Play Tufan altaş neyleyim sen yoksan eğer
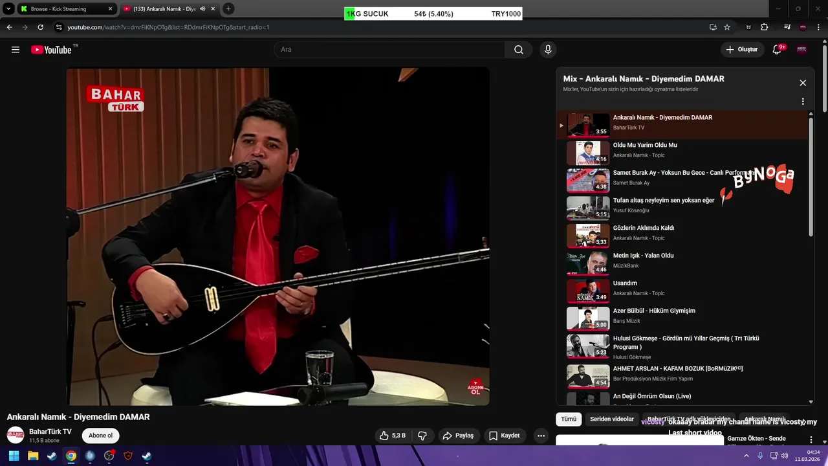The width and height of the screenshot is (828, 466). coord(682,208)
